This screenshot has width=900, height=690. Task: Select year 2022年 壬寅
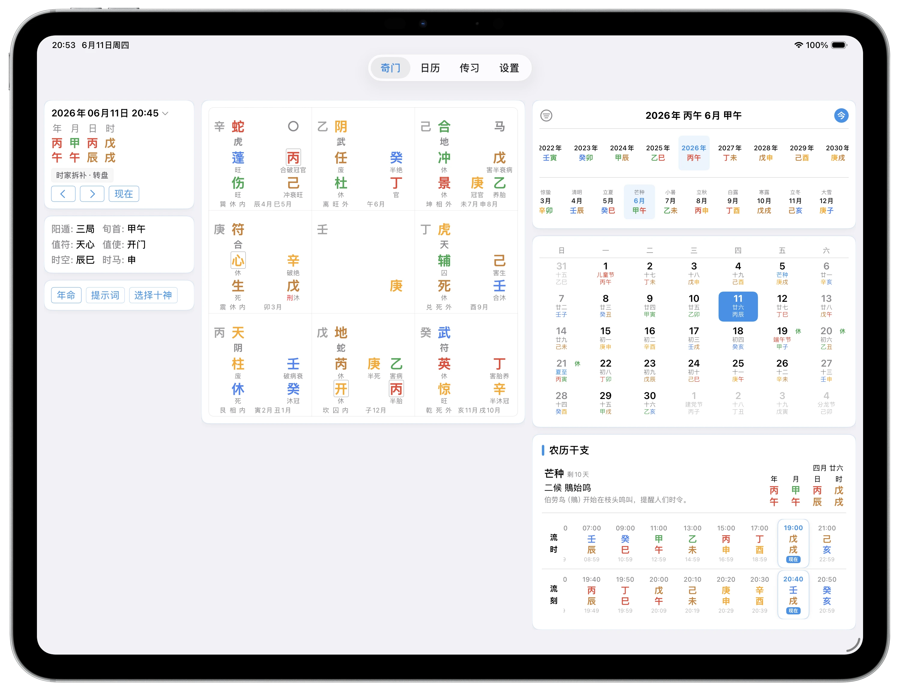[550, 153]
